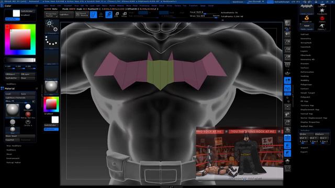Toggle Persp perspective view
Viewport: 335px width, 188px height.
[x=287, y=65]
